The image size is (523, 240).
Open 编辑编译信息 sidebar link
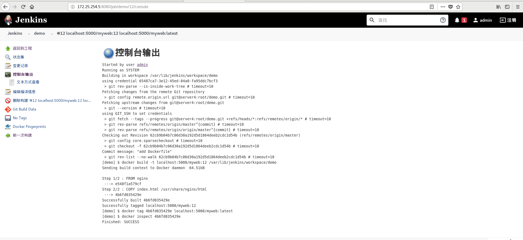tap(24, 92)
